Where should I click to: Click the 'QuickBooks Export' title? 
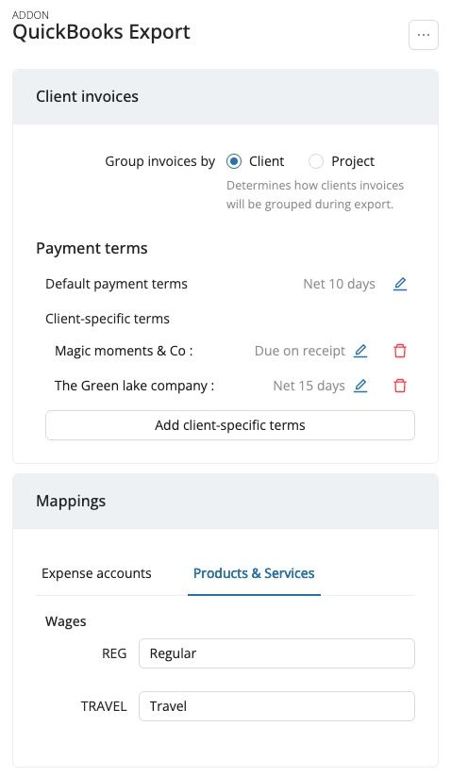click(101, 33)
